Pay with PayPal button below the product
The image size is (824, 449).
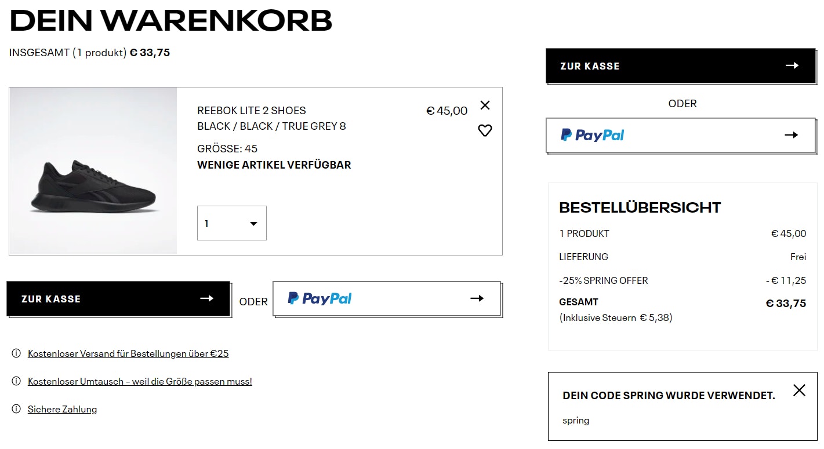point(386,299)
